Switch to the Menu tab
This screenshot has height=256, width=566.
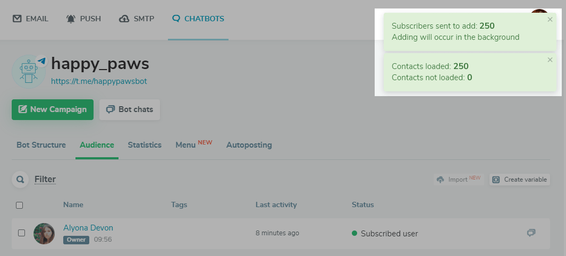186,145
